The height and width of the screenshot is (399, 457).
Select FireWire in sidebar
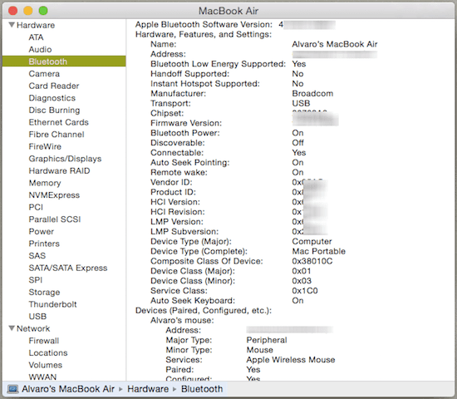[45, 146]
